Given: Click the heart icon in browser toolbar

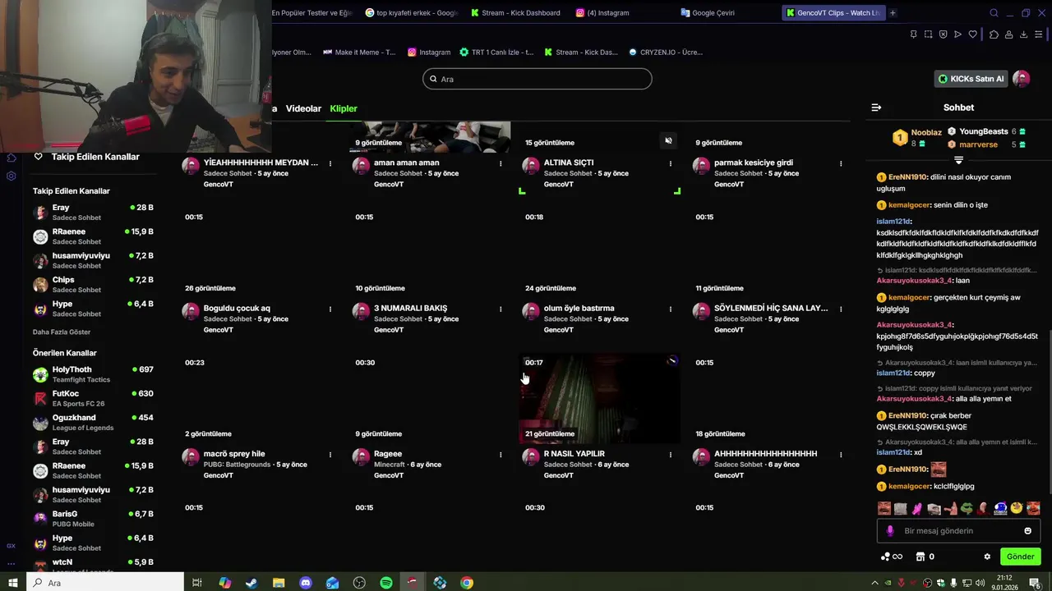Looking at the screenshot, I should (972, 34).
